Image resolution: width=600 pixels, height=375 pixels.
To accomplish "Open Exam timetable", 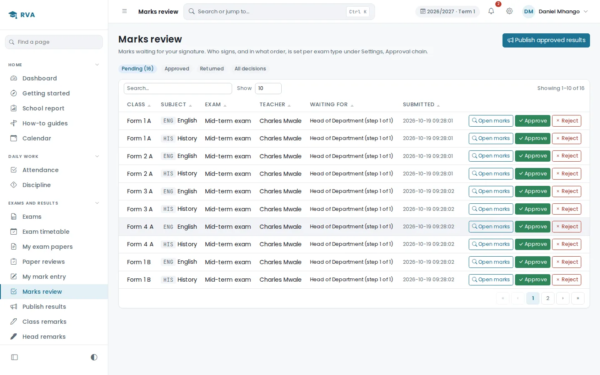I will click(54, 232).
